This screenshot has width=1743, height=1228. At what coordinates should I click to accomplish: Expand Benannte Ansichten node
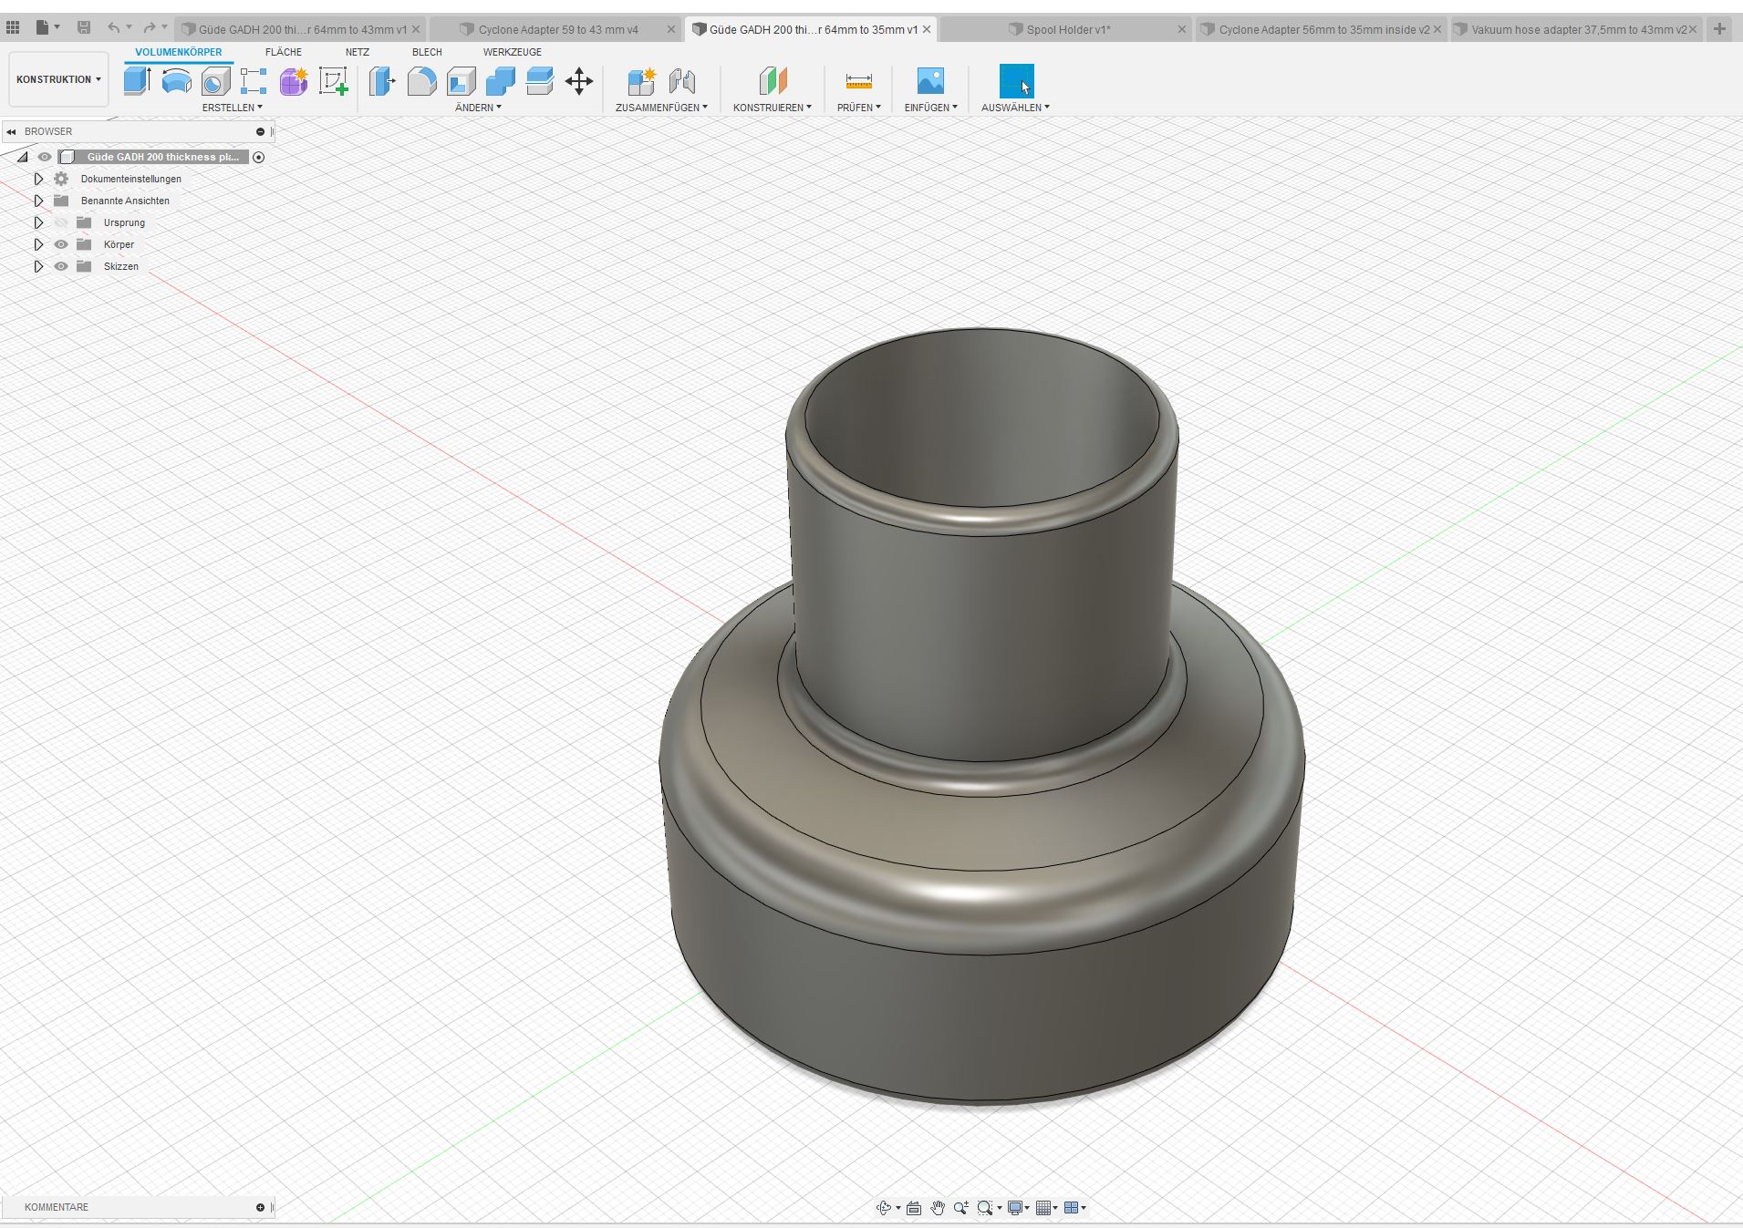[38, 201]
